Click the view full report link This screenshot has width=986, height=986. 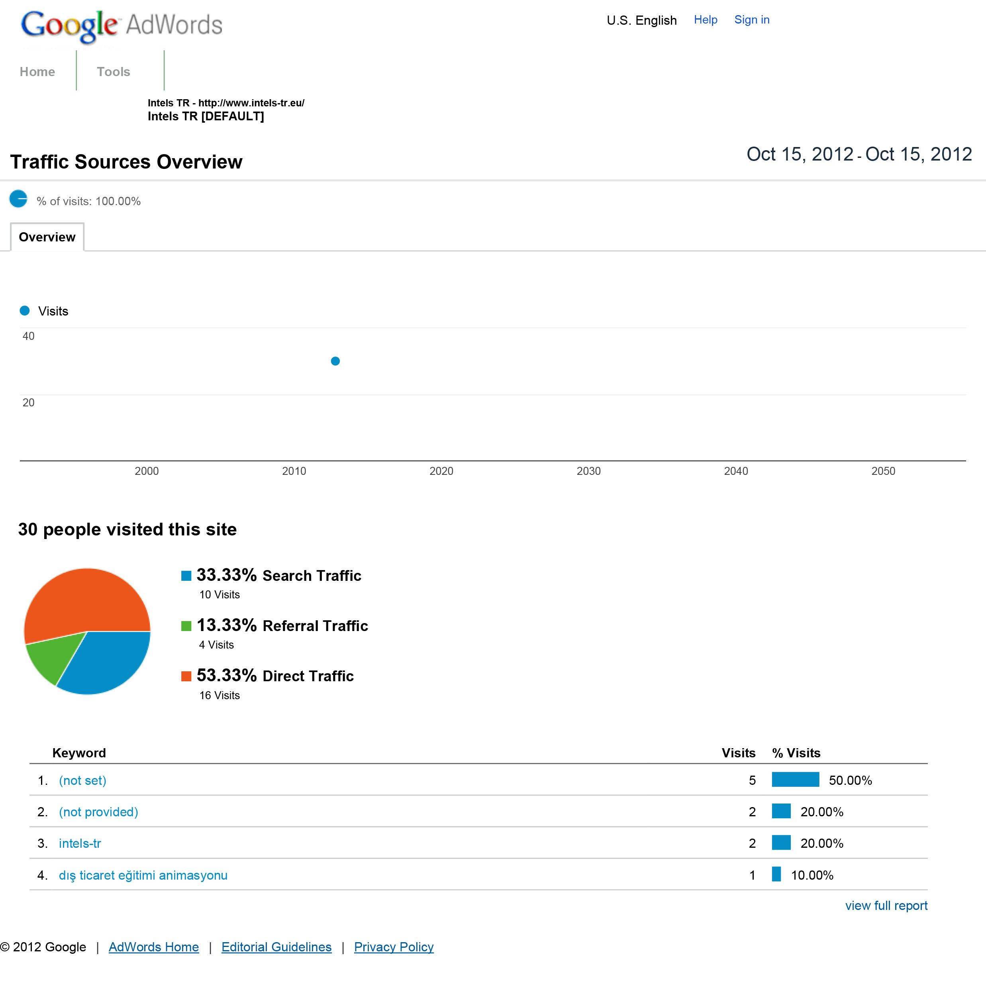coord(886,906)
